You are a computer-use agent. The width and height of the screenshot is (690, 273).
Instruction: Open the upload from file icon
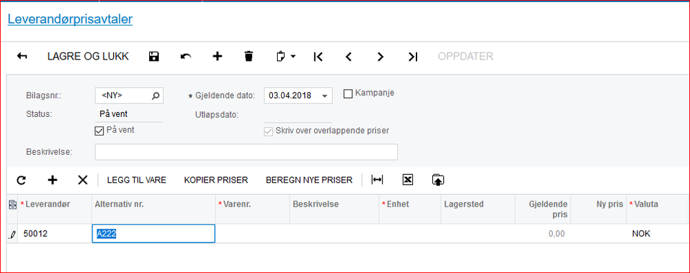point(439,180)
